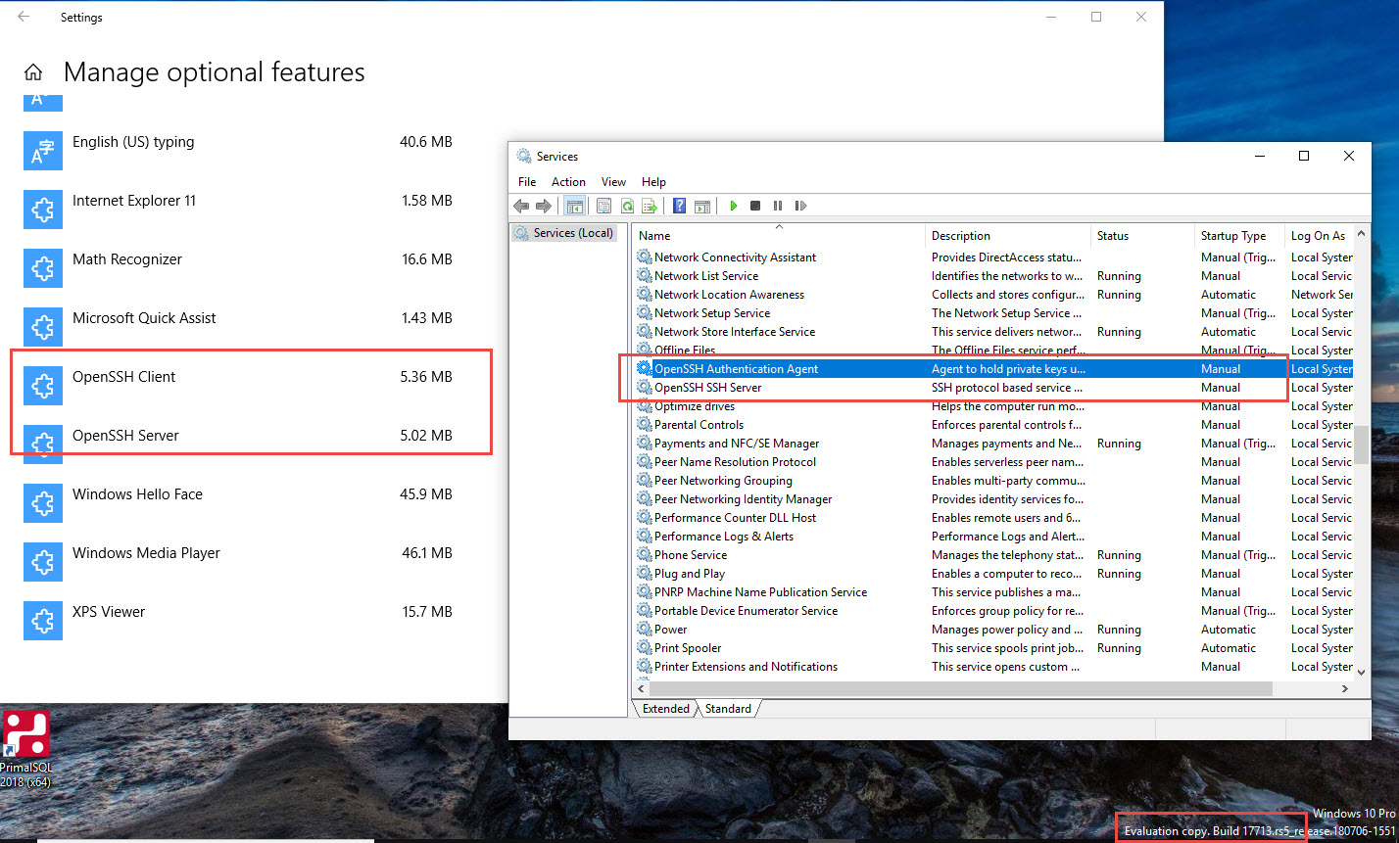Select Payments and NFC/SE Manager service
This screenshot has height=843, width=1399.
(993, 444)
